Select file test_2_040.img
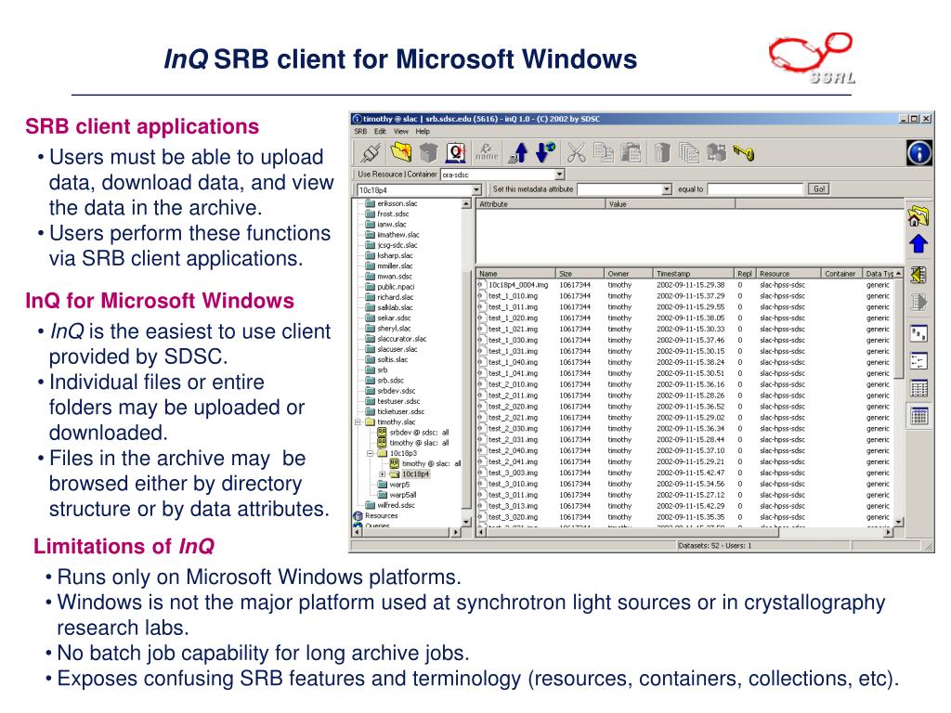Viewport: 951px width, 713px height. click(x=513, y=450)
